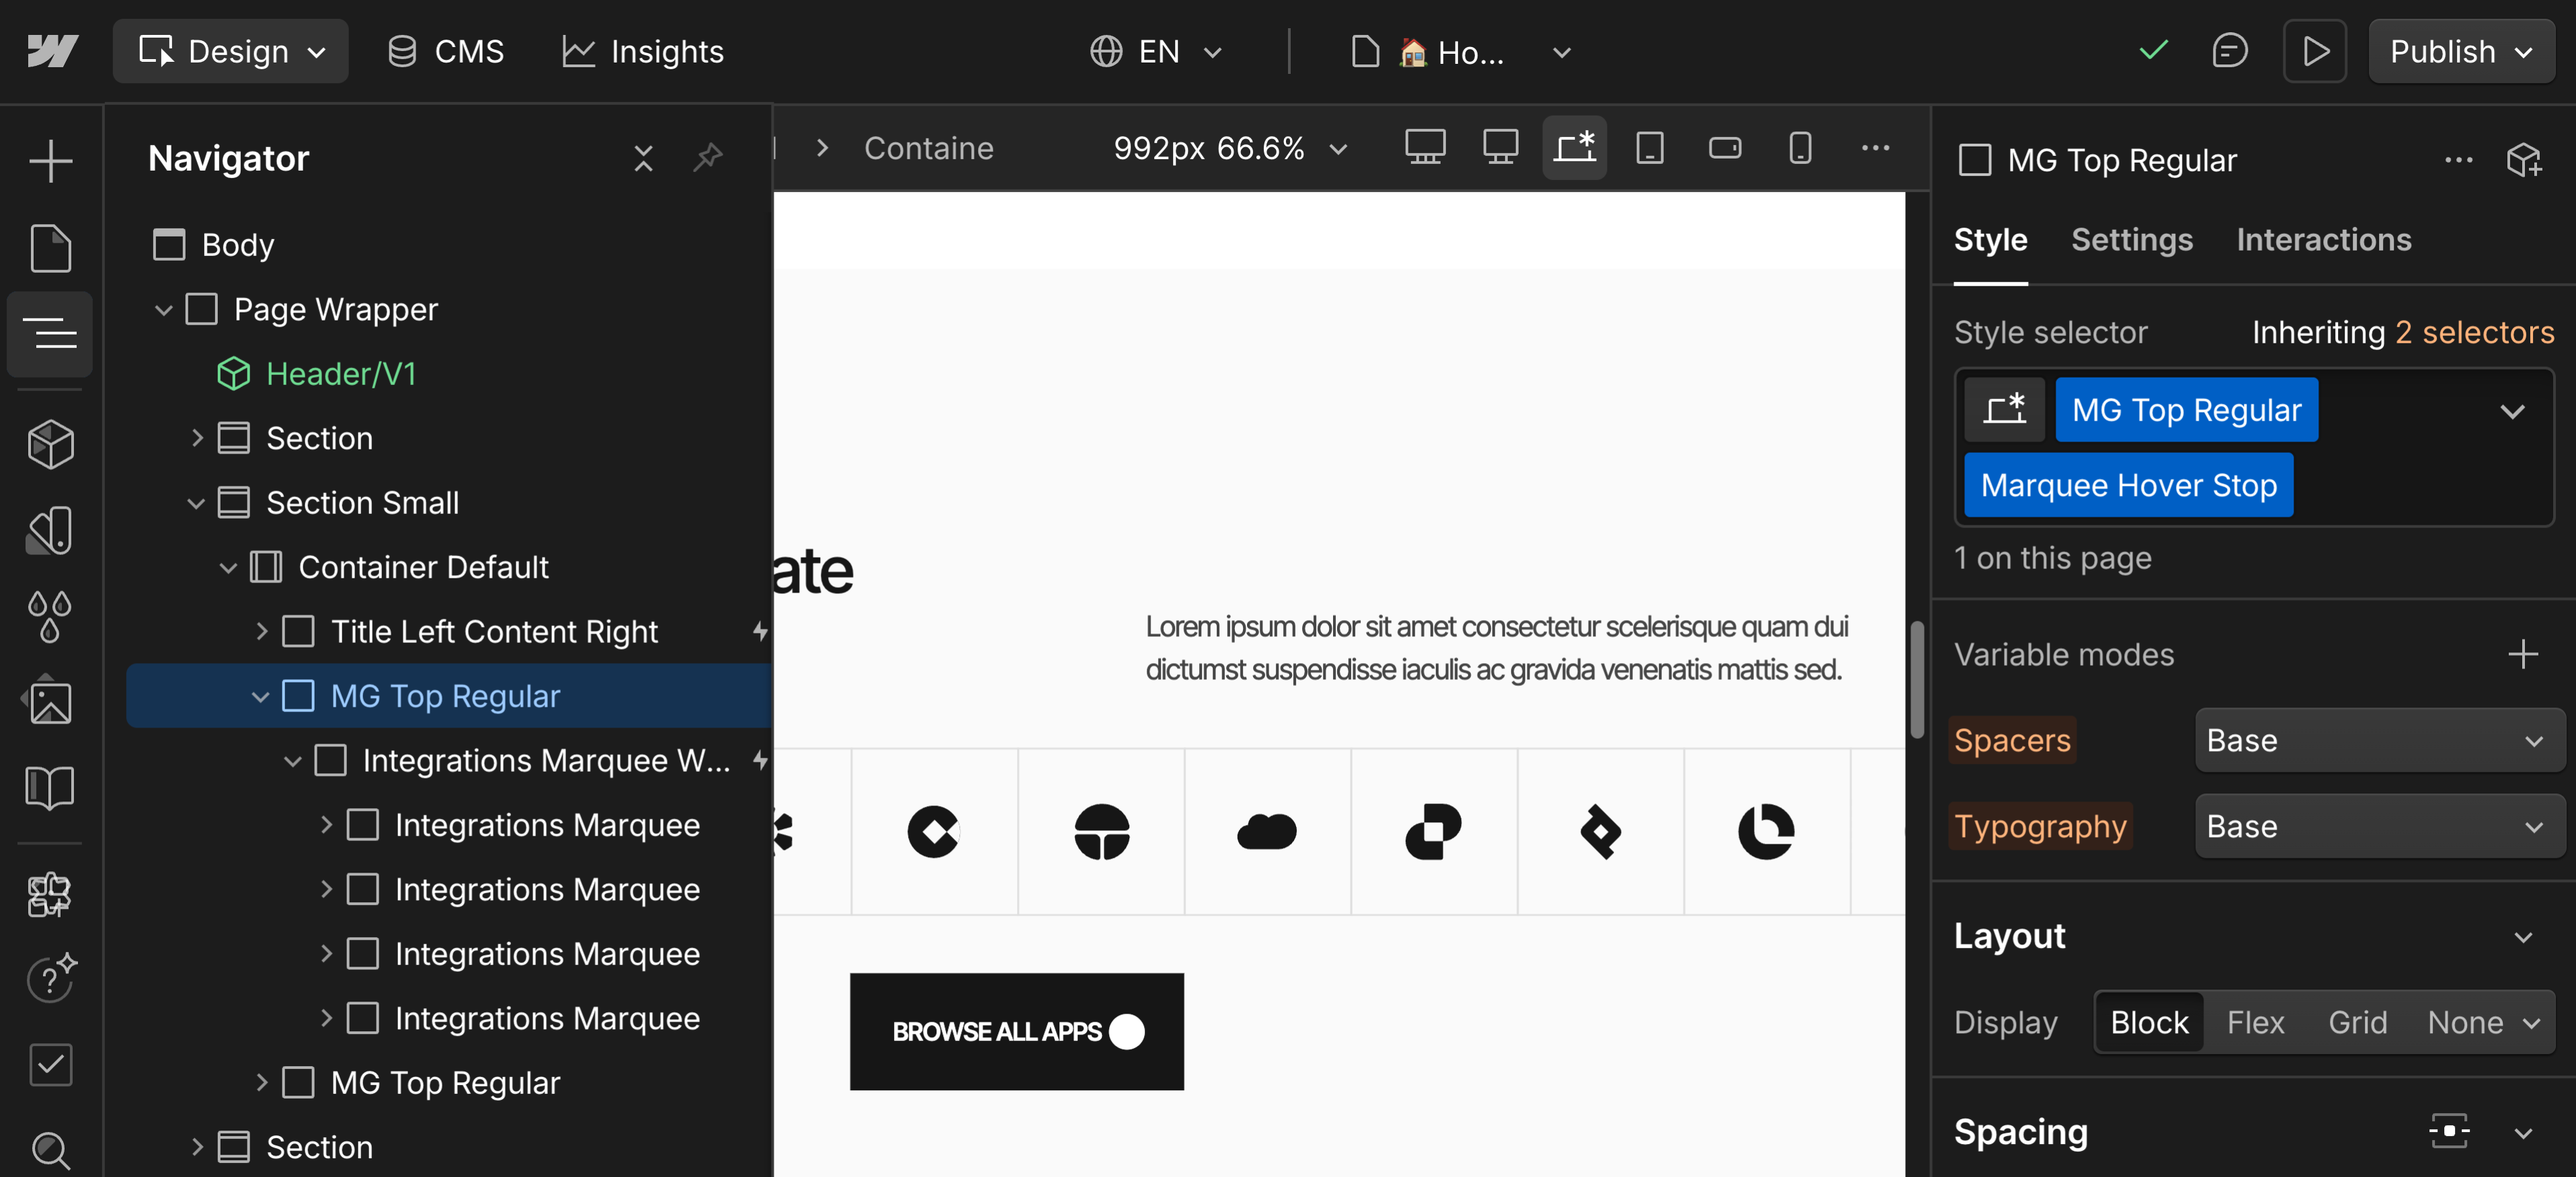The width and height of the screenshot is (2576, 1177).
Task: Expand the Section item in Navigator
Action: pyautogui.click(x=197, y=437)
